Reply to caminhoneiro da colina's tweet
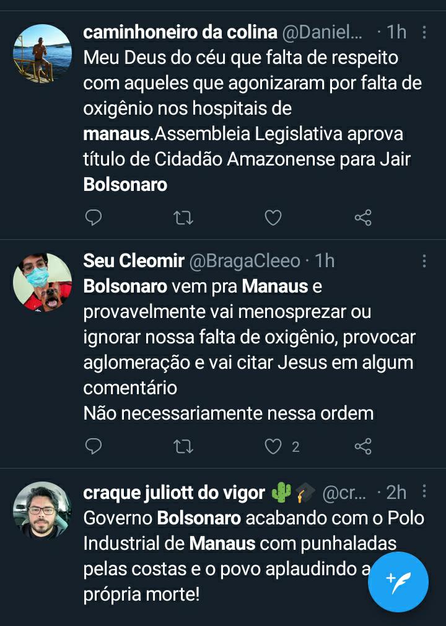The height and width of the screenshot is (626, 446). coord(93,218)
